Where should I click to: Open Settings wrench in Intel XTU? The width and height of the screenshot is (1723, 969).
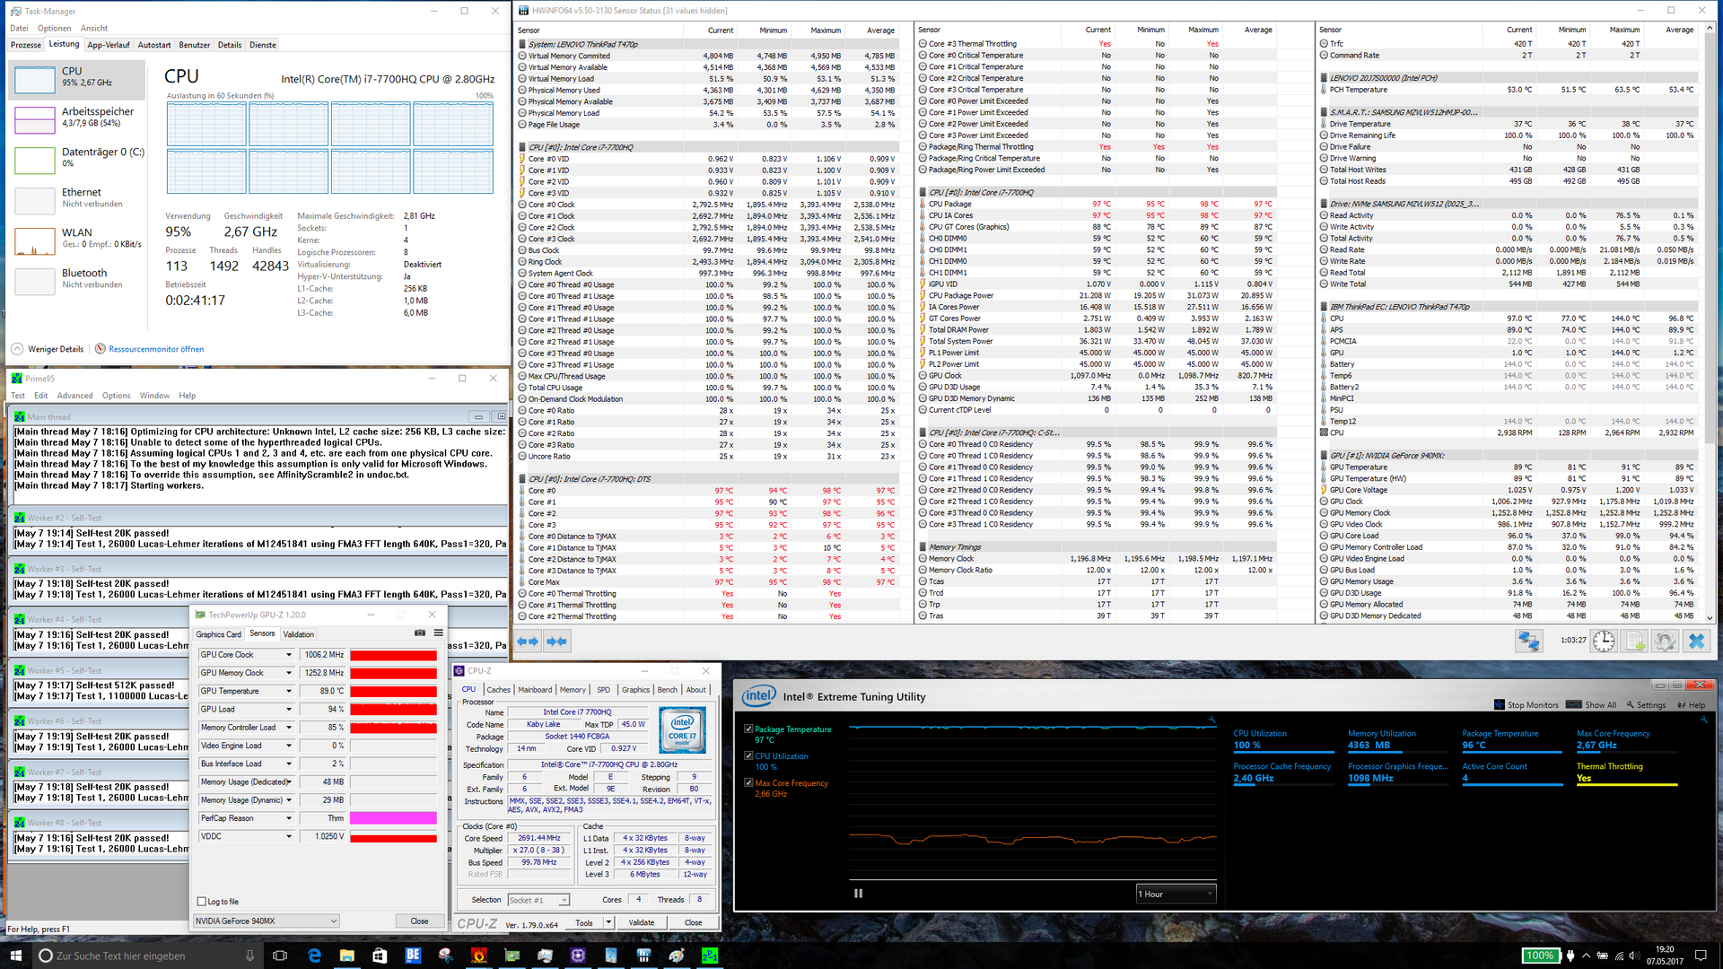[x=1646, y=705]
